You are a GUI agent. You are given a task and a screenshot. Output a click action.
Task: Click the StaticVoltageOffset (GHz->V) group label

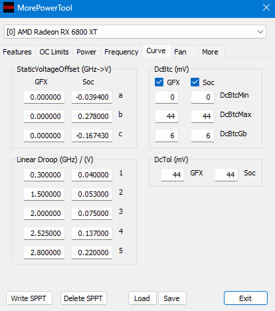64,69
